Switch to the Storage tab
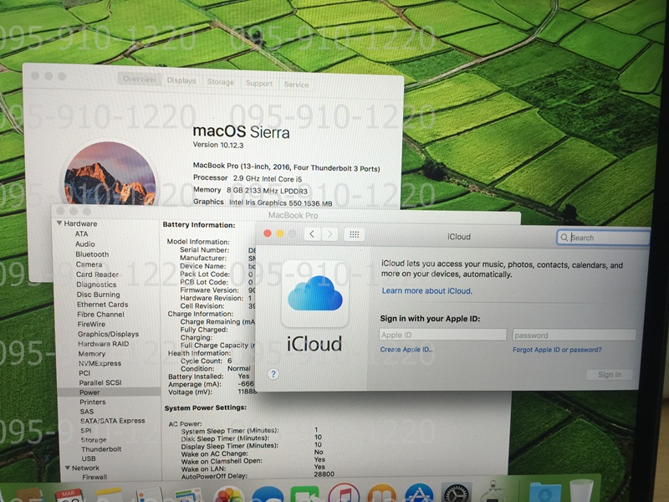Image resolution: width=669 pixels, height=502 pixels. (221, 83)
